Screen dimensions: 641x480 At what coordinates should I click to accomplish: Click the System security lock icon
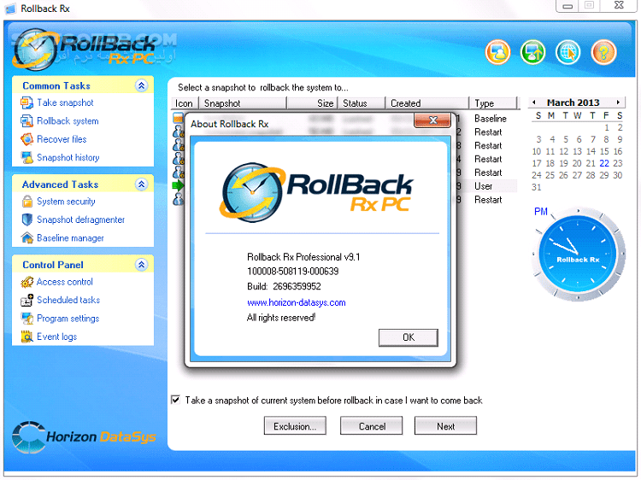(x=27, y=202)
